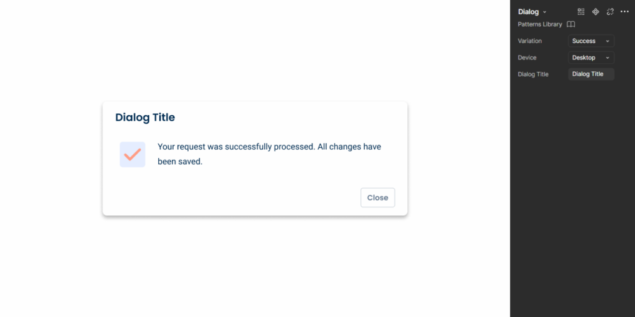The image size is (635, 317).
Task: Click the Dialog component name in panel
Action: click(528, 12)
